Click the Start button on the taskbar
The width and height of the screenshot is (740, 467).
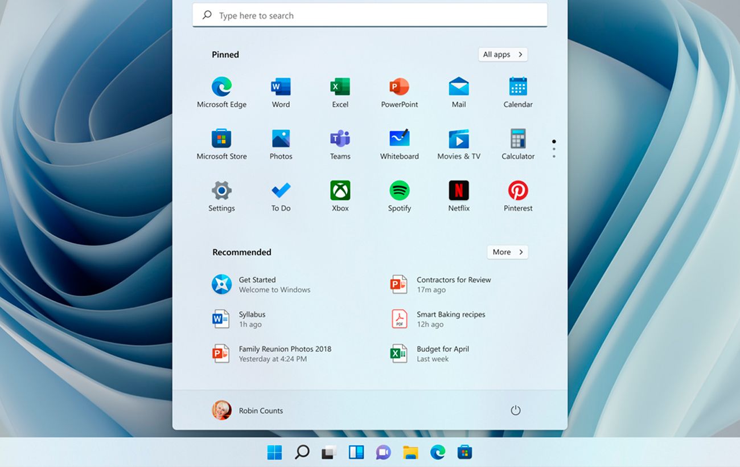click(274, 453)
